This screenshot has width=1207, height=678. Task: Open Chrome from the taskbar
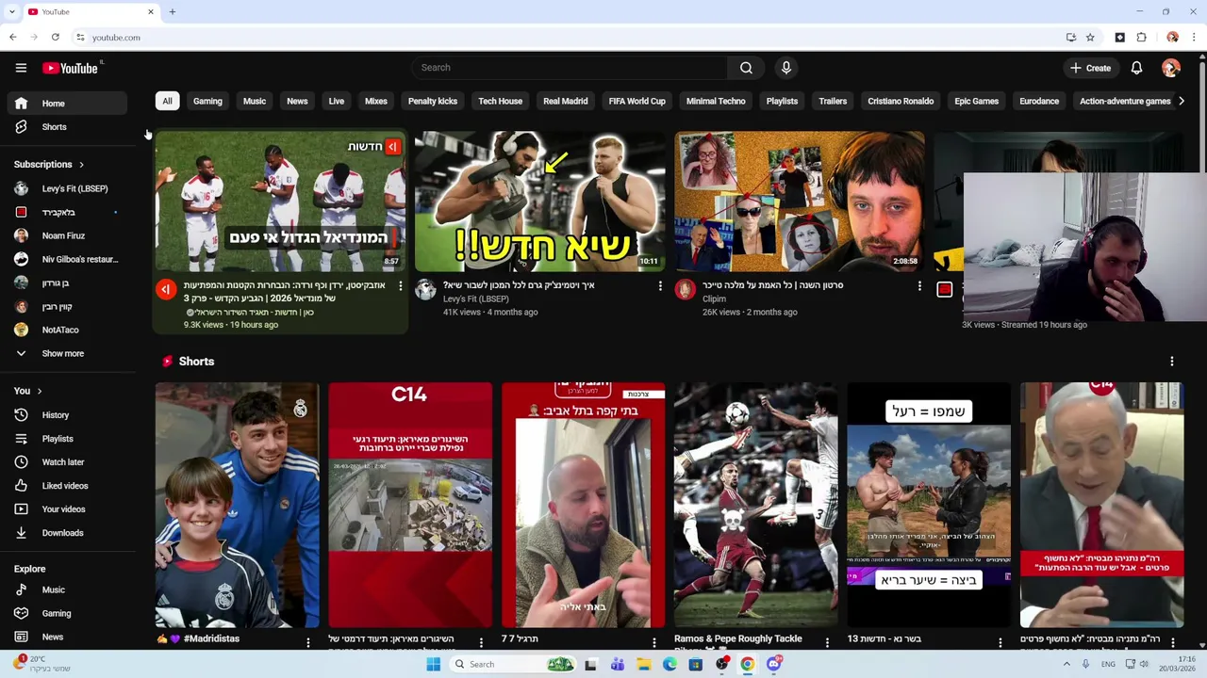coord(747,664)
